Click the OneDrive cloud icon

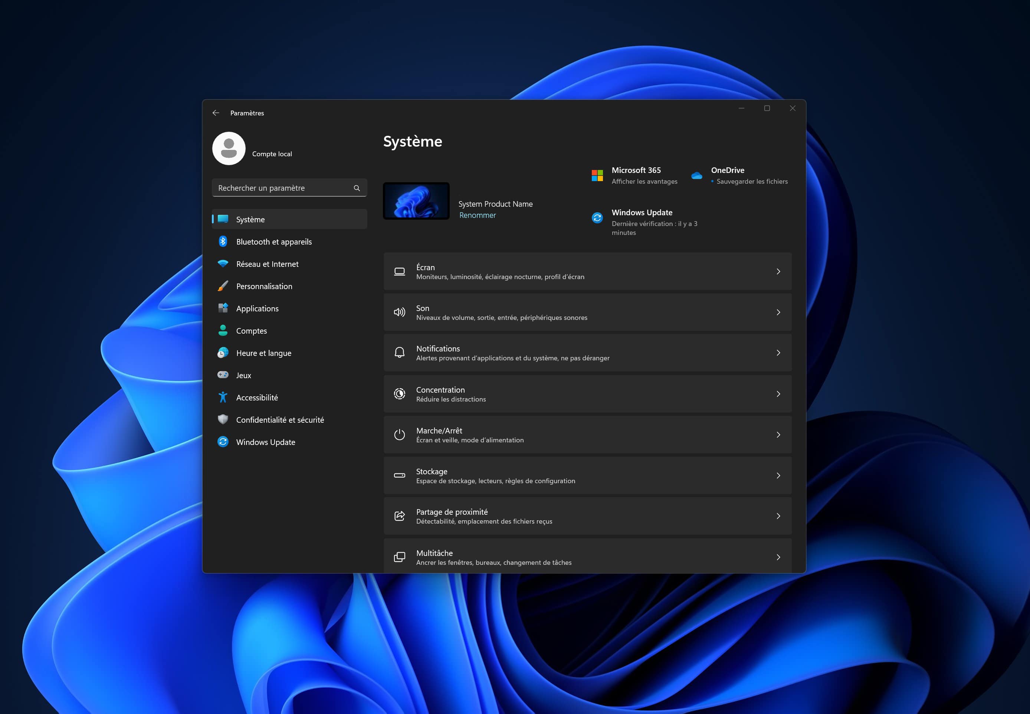697,176
